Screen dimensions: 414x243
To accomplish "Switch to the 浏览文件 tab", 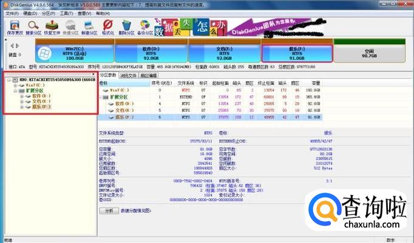I will pos(128,76).
